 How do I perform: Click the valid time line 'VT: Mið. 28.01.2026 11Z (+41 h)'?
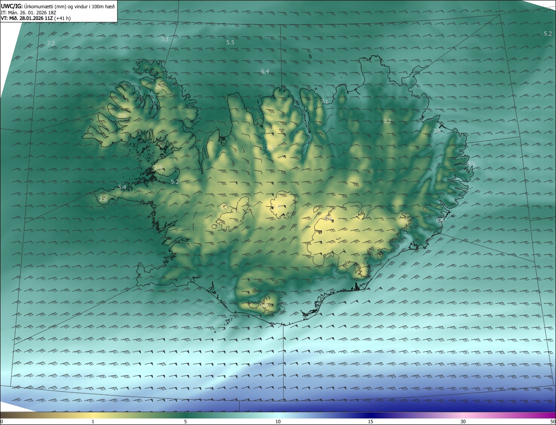tap(36, 18)
